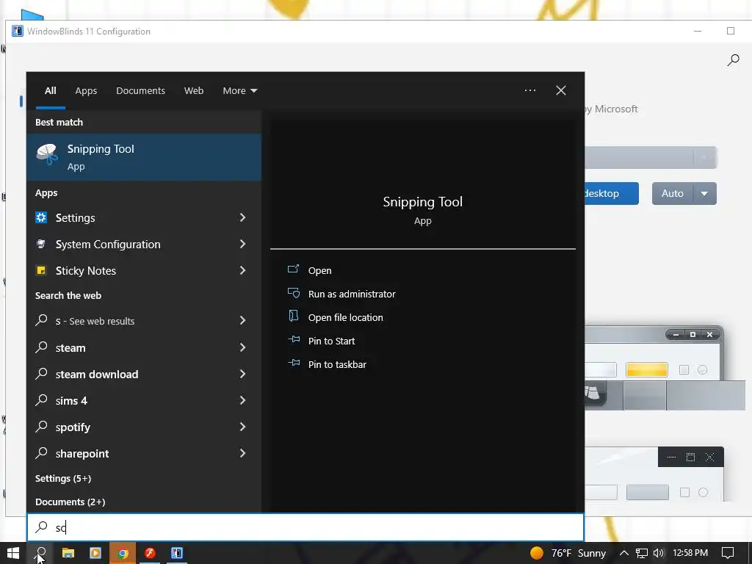Screen dimensions: 752x564
Task: Click the Documents (2+) section header
Action: [x=70, y=502]
